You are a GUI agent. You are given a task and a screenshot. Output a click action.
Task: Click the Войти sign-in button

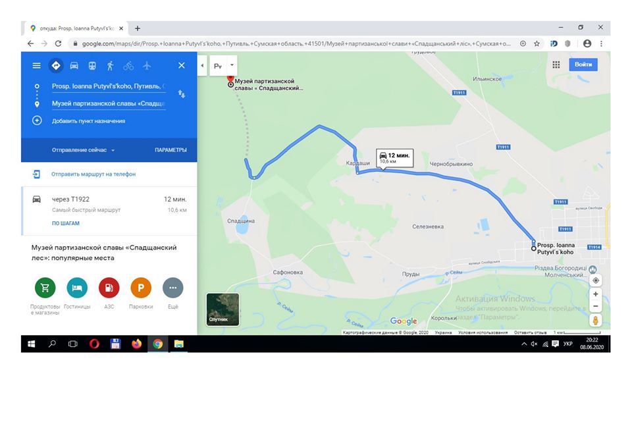[583, 65]
